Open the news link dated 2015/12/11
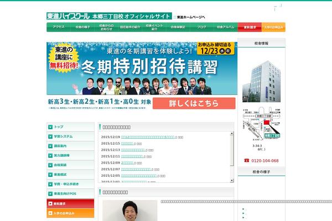 click(132, 156)
